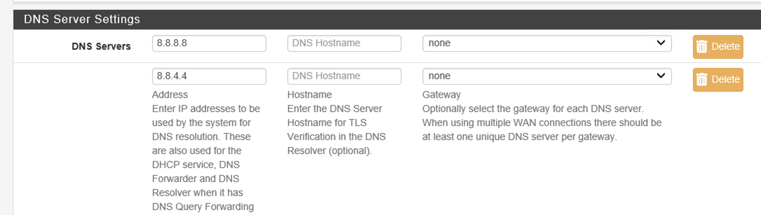
Task: Focus the 8.8.4.4 address field
Action: click(209, 76)
